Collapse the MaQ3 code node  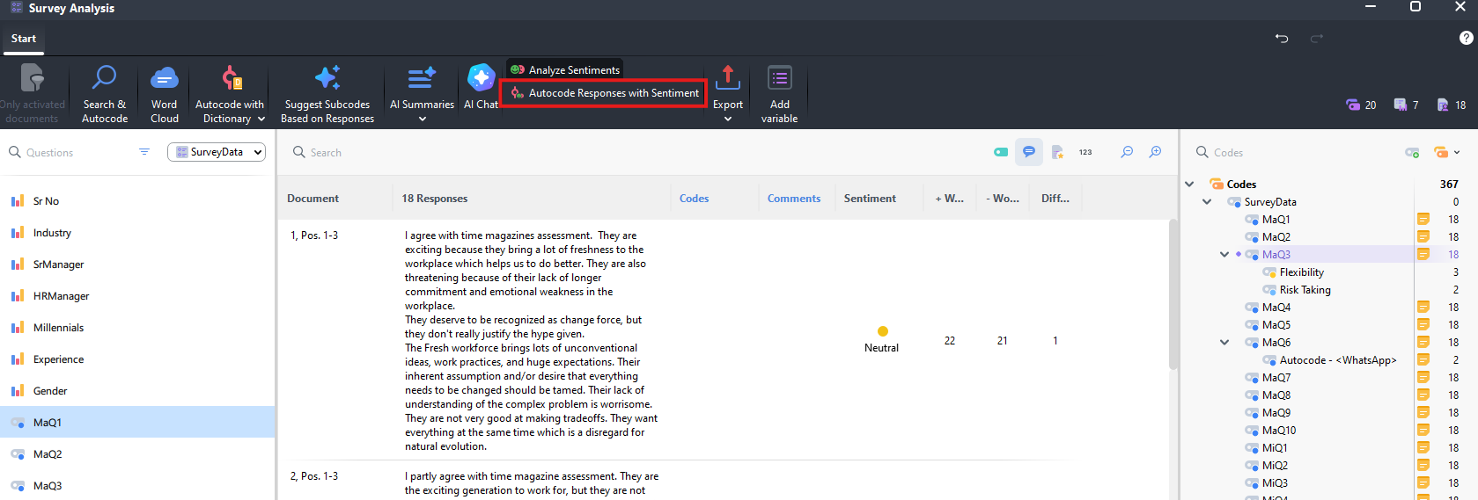1224,254
